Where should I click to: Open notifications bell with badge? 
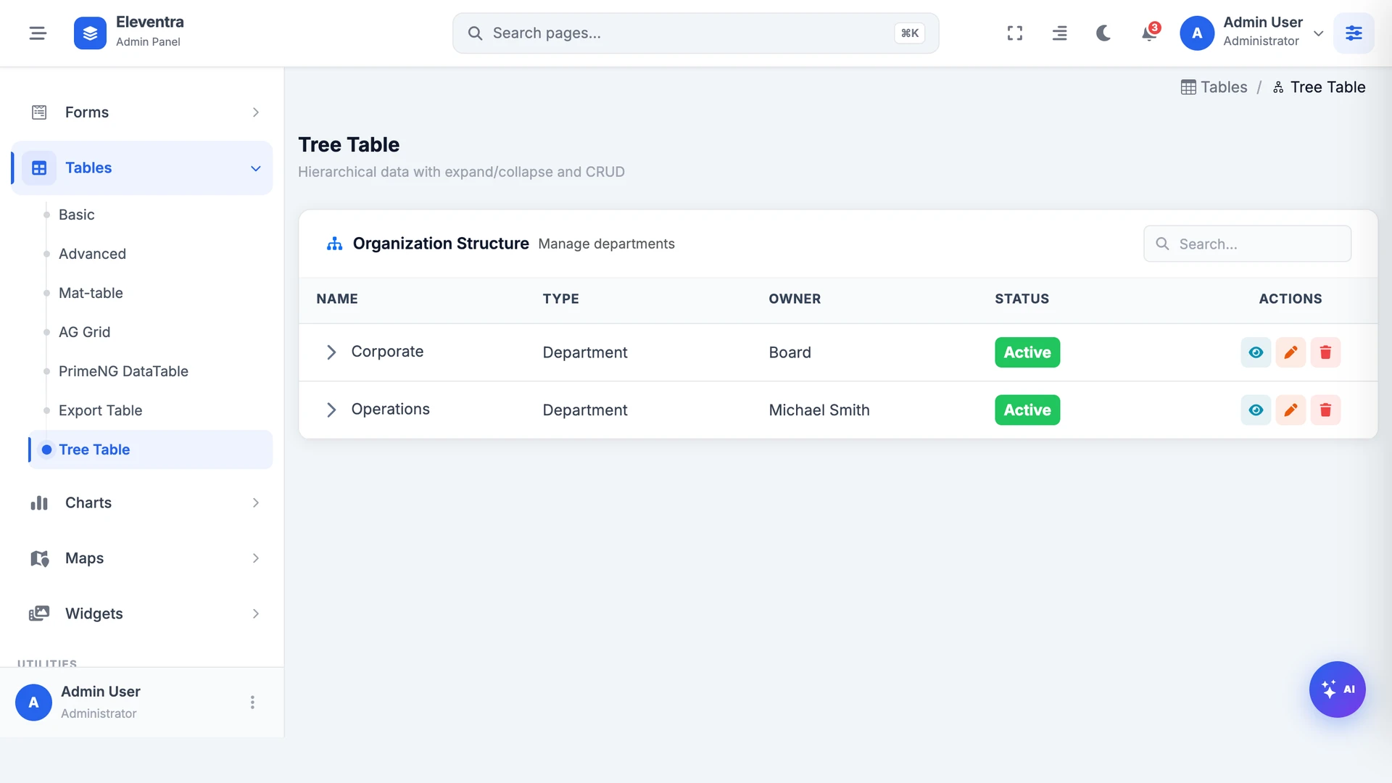[1149, 33]
